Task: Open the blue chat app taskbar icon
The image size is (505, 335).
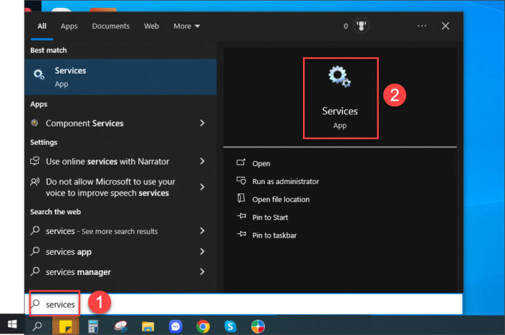Action: tap(175, 326)
